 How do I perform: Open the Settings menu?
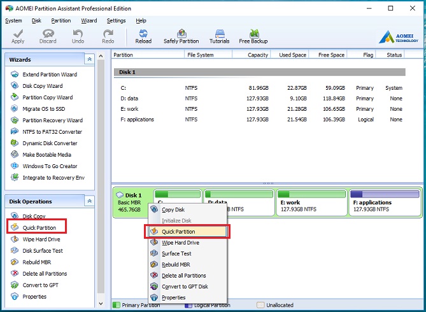pyautogui.click(x=116, y=20)
